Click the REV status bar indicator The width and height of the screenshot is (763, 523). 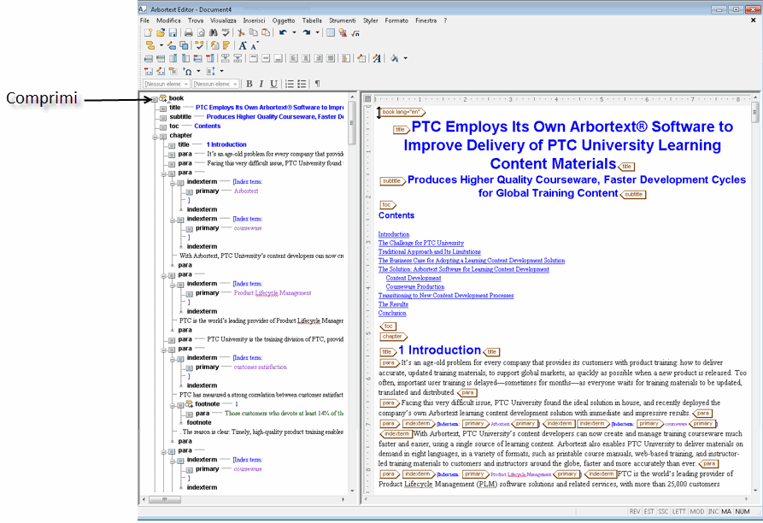click(x=635, y=512)
